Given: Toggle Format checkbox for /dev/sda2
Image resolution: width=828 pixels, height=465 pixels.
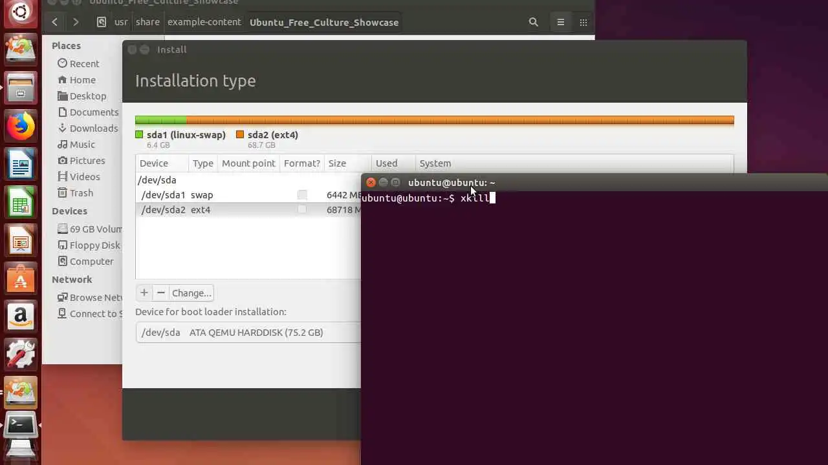Looking at the screenshot, I should (x=302, y=209).
